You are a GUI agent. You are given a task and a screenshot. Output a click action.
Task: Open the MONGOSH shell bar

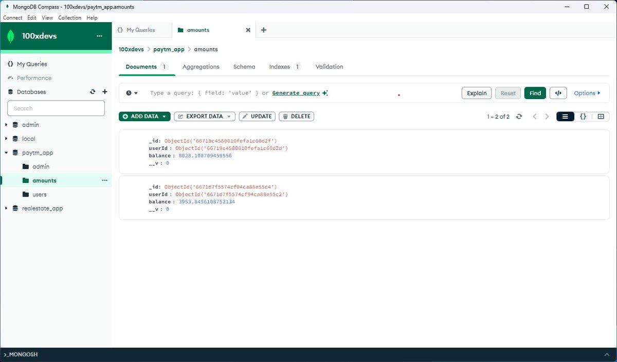(x=308, y=354)
